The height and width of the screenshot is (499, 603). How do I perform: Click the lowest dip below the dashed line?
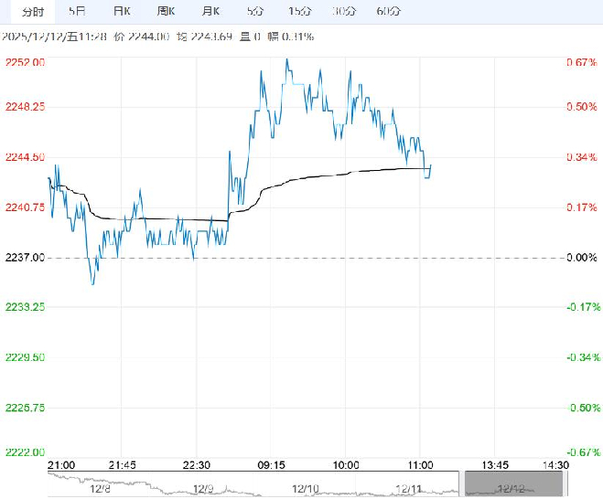point(92,283)
